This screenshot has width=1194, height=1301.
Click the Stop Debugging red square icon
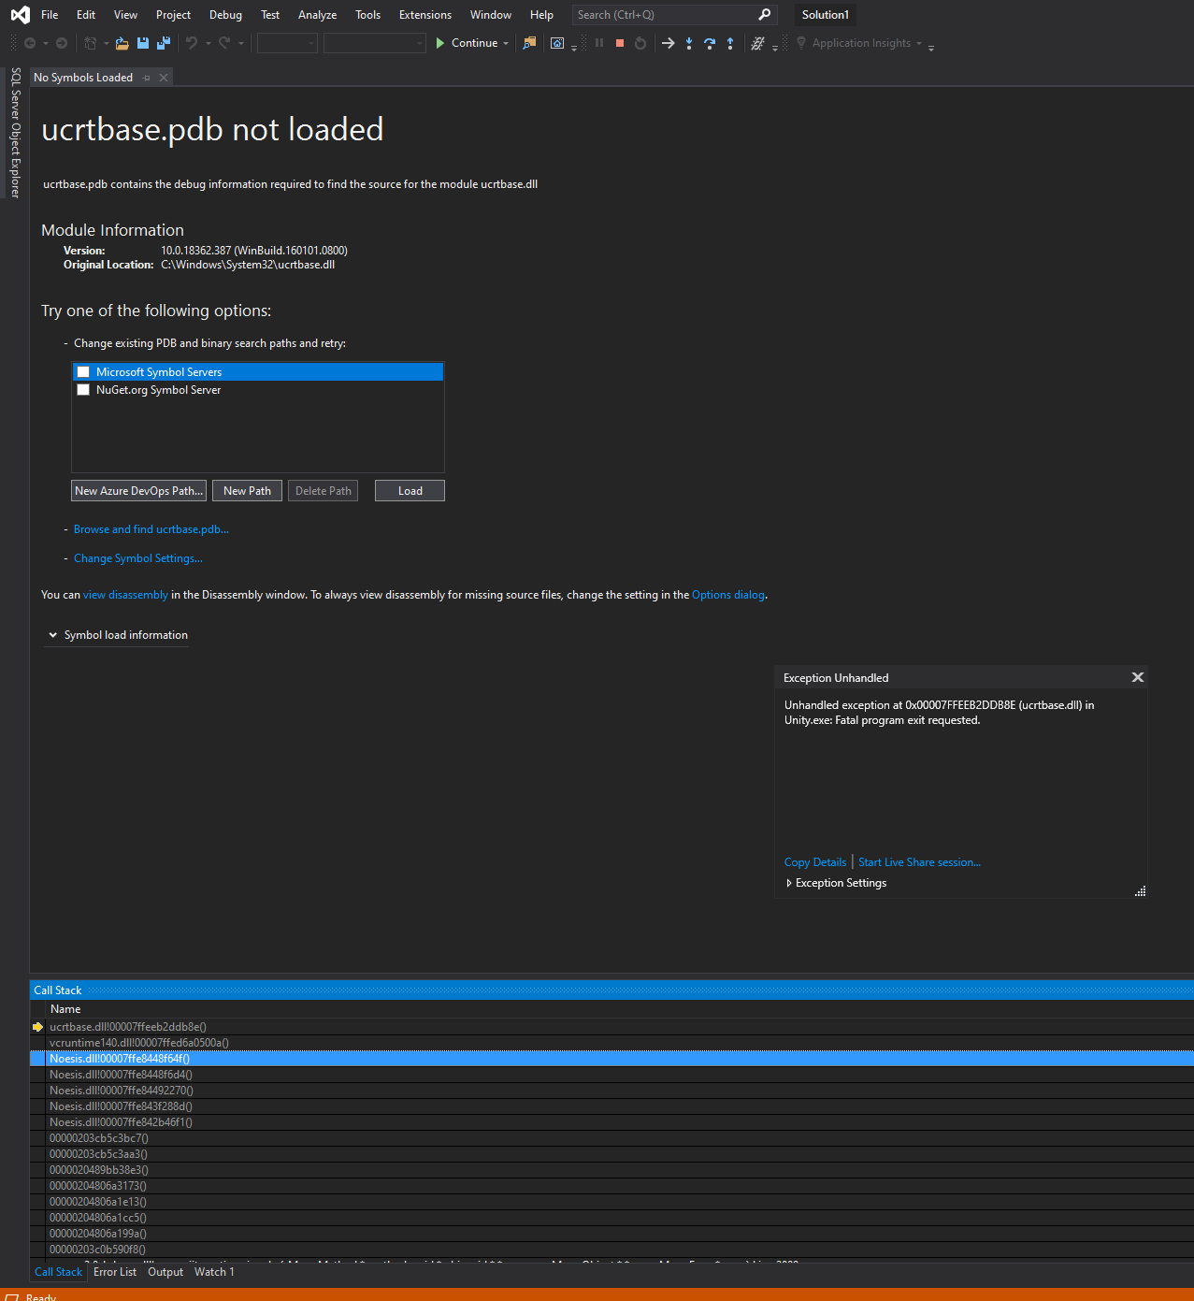point(619,43)
